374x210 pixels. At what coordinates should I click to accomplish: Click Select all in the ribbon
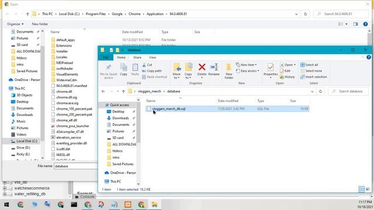pyautogui.click(x=309, y=65)
